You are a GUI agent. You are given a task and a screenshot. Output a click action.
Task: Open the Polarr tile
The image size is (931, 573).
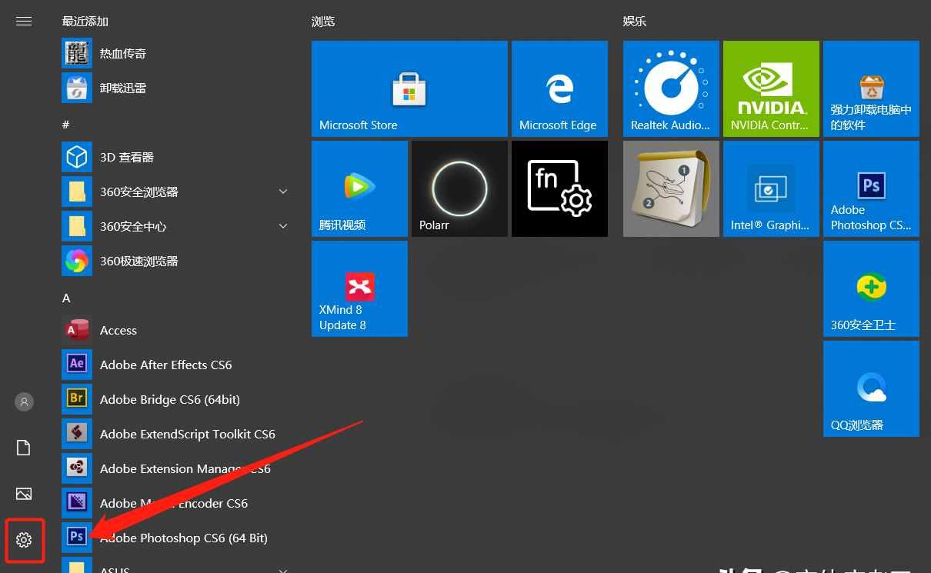(459, 188)
